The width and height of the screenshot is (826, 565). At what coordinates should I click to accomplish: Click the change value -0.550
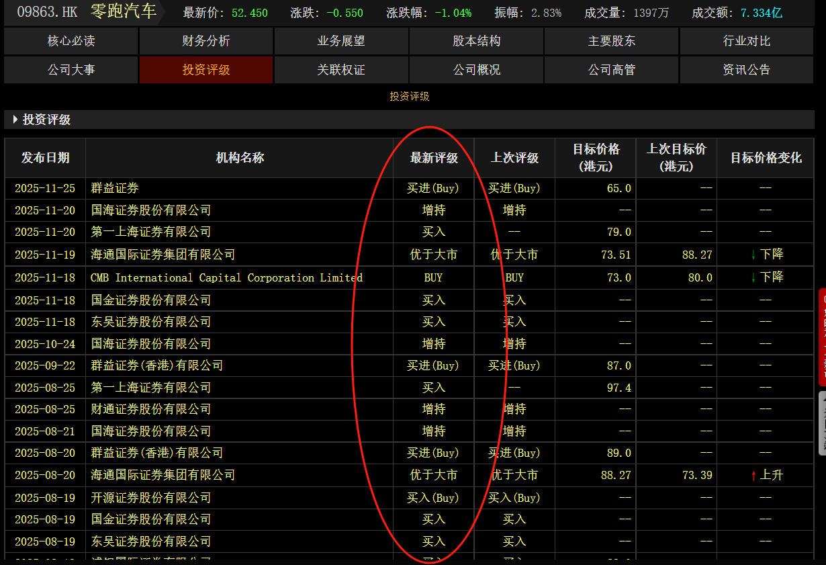point(345,13)
